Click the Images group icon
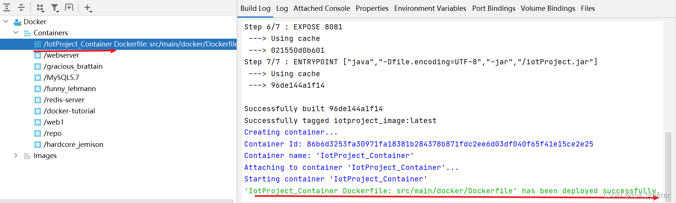This screenshot has height=203, width=676. pos(27,156)
